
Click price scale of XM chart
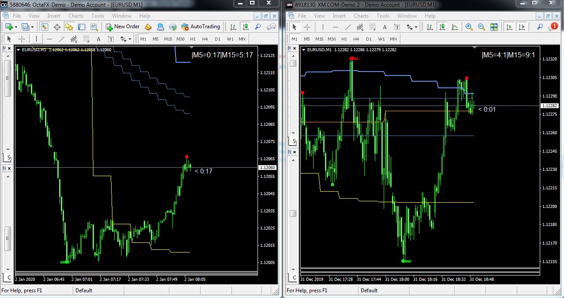click(551, 157)
